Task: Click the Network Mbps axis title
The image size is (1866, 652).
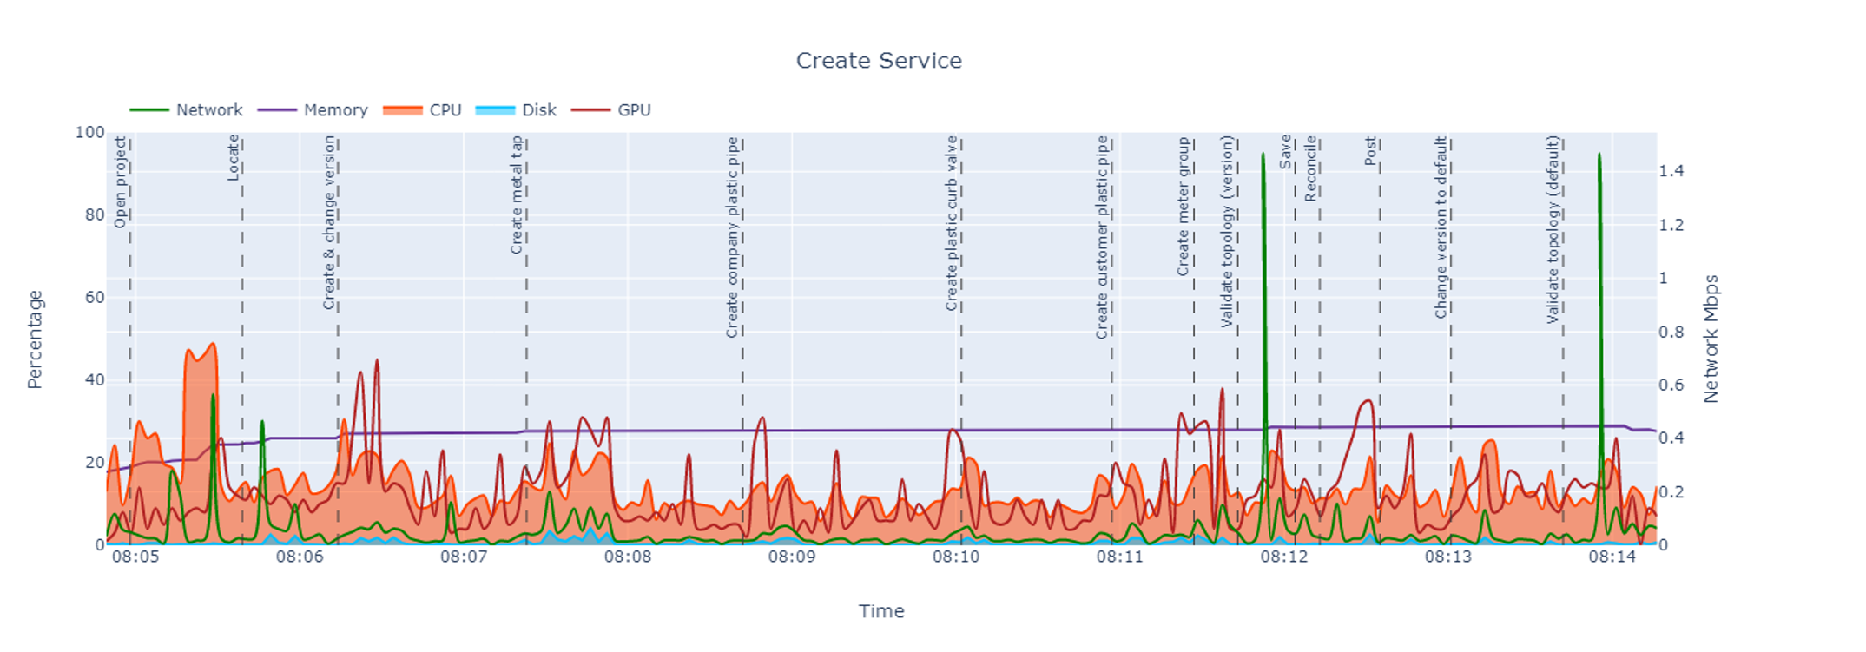Action: 1711,339
